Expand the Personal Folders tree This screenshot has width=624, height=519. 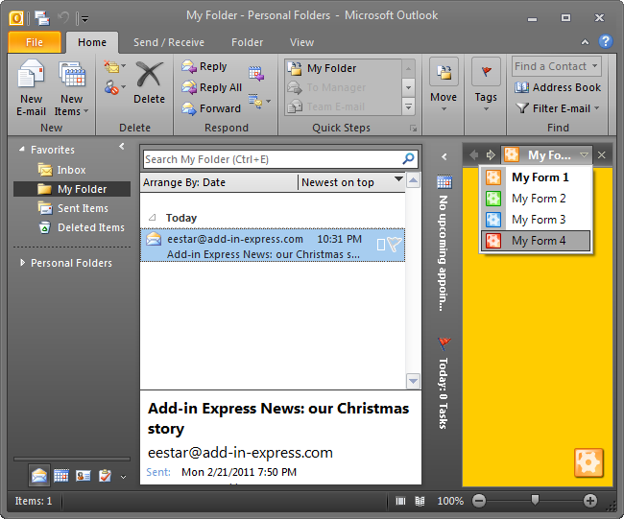coord(22,263)
